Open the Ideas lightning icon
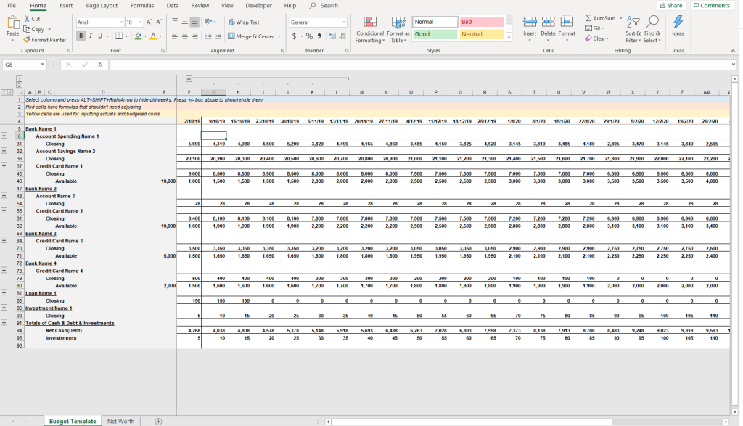The image size is (743, 426). pos(678,22)
